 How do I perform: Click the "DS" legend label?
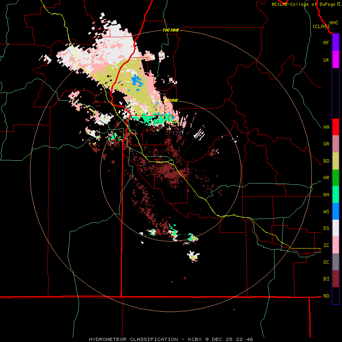(326, 228)
